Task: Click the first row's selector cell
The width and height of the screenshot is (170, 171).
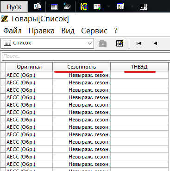Action: click(3, 75)
